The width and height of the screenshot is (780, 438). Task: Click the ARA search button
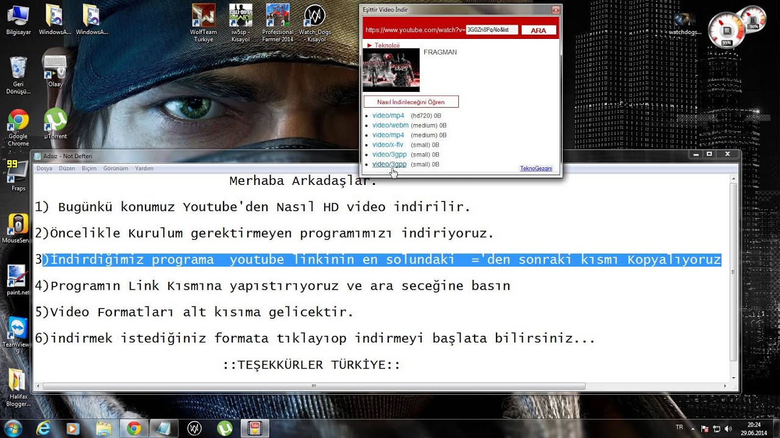pos(539,30)
